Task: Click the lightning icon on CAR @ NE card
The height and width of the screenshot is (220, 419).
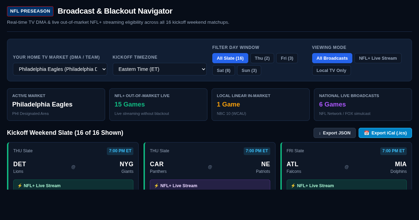Action: click(156, 186)
